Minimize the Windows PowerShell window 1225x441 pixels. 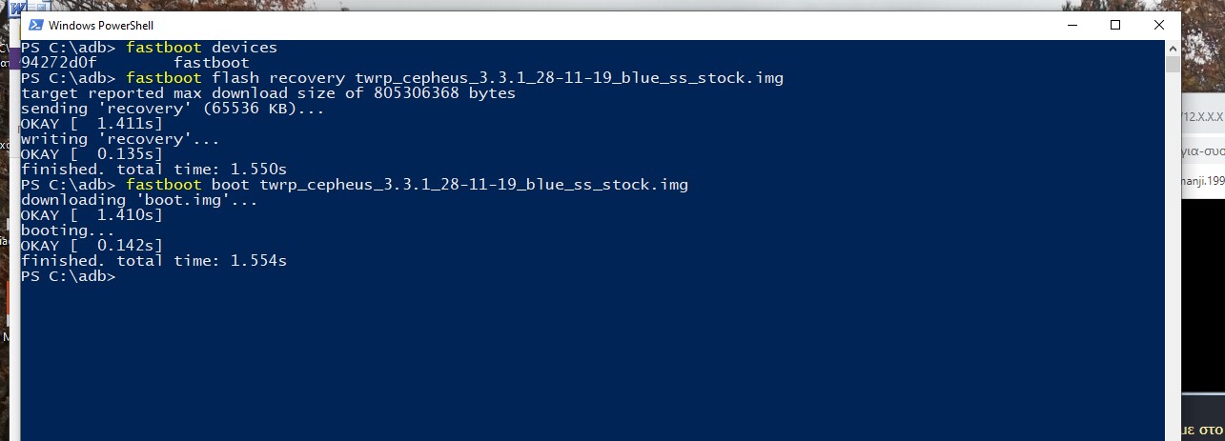point(1072,26)
